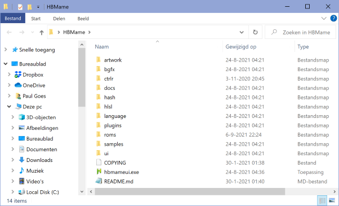Sort by Naam column header
The image size is (339, 206).
click(x=101, y=47)
